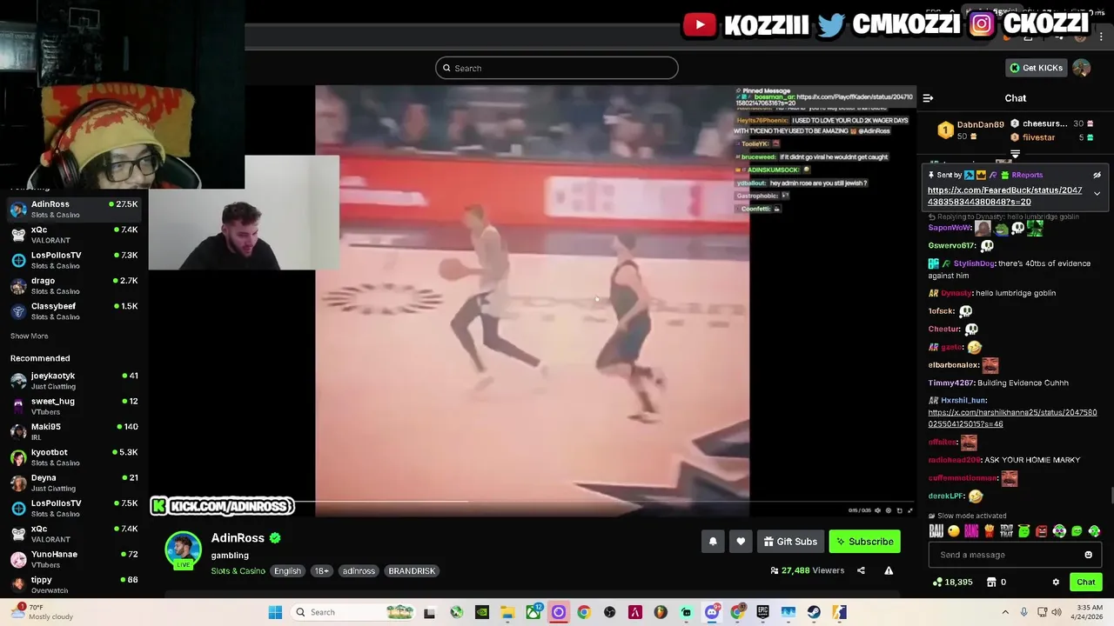Select Maki95 recommended channel

tap(74, 431)
